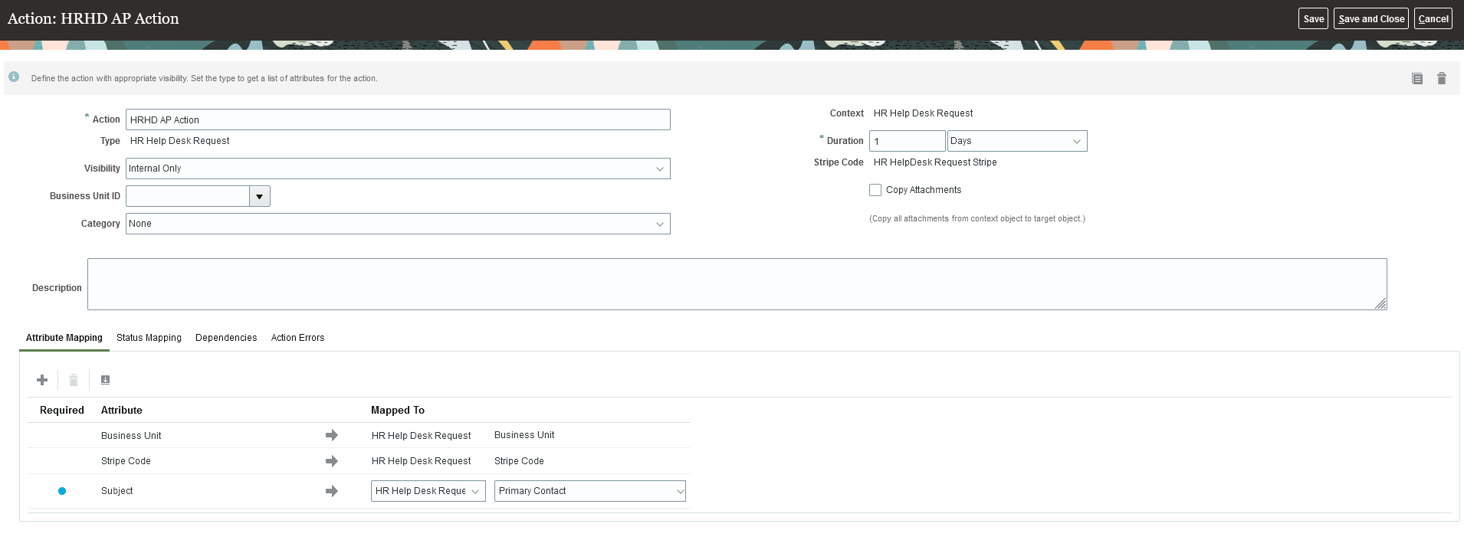Open the Duration units Days dropdown
The width and height of the screenshot is (1464, 550).
(1017, 141)
